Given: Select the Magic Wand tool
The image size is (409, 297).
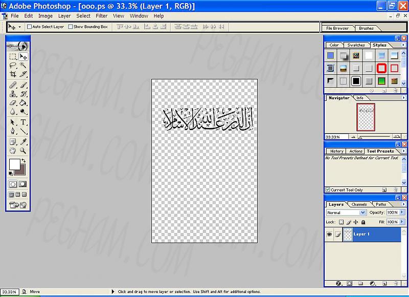Looking at the screenshot, I should [x=23, y=65].
